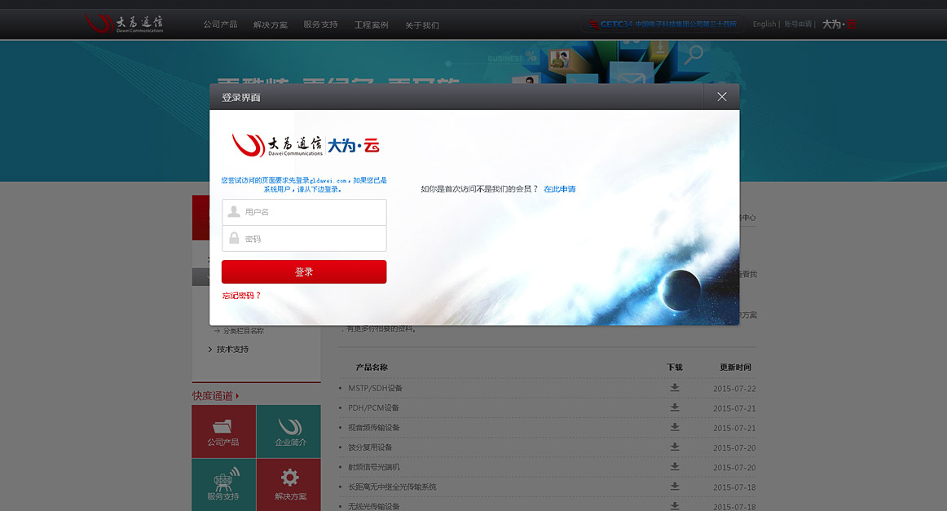The width and height of the screenshot is (947, 511).
Task: Click the 大为·云 link in the header
Action: tap(839, 24)
